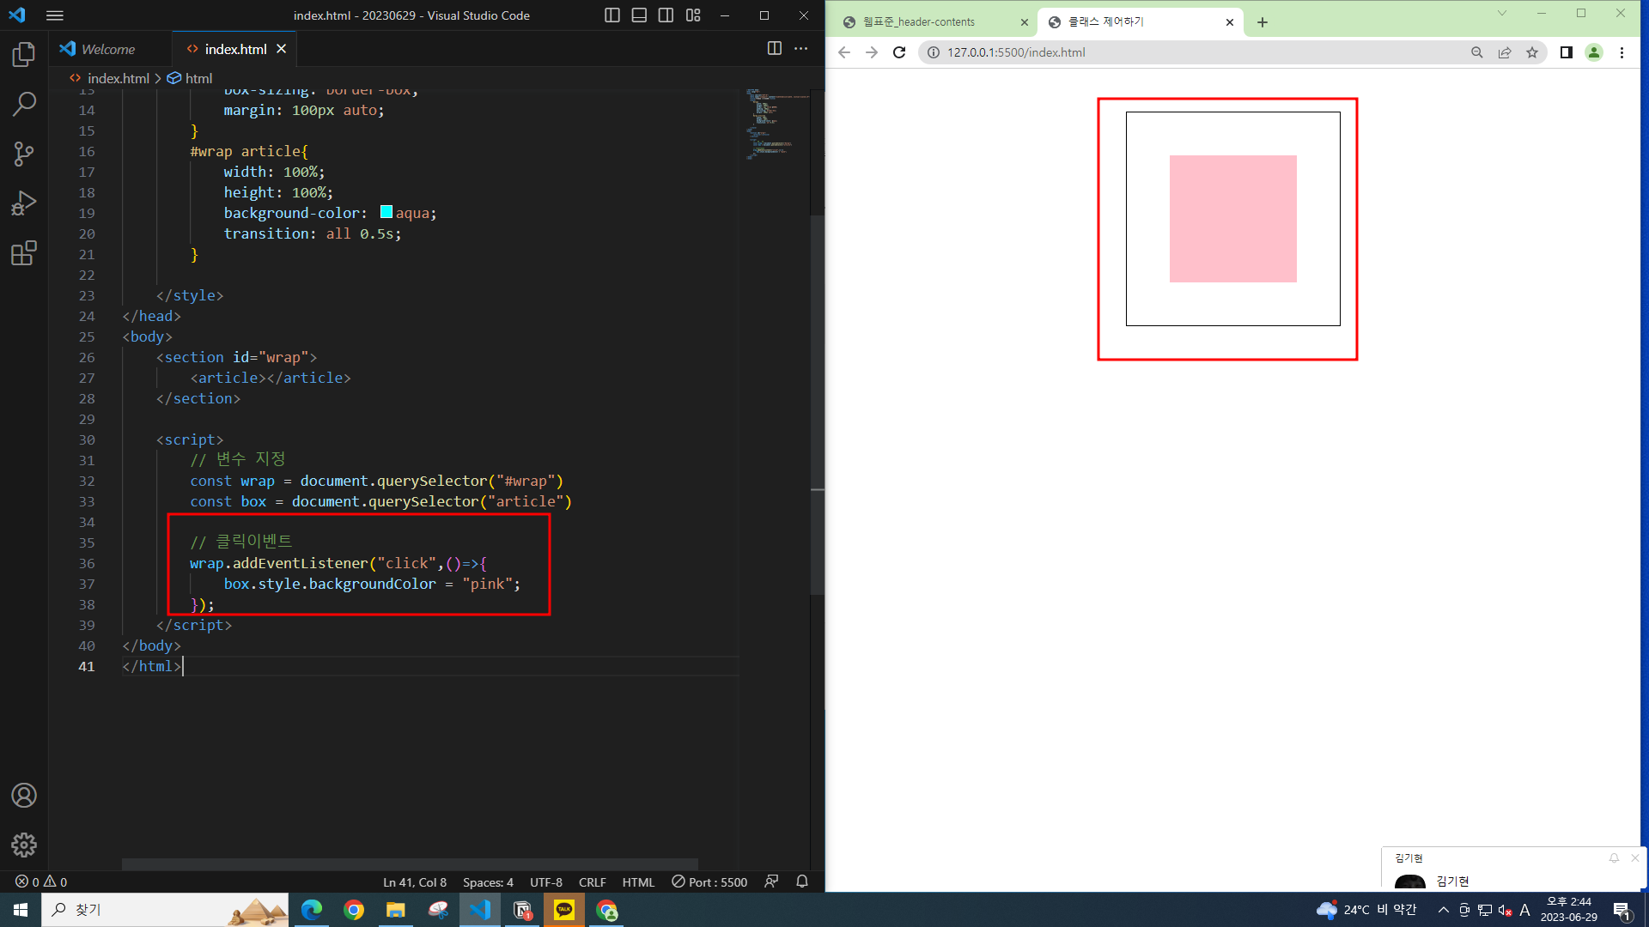The width and height of the screenshot is (1649, 927).
Task: Open the HTML language mode selector
Action: 638,882
